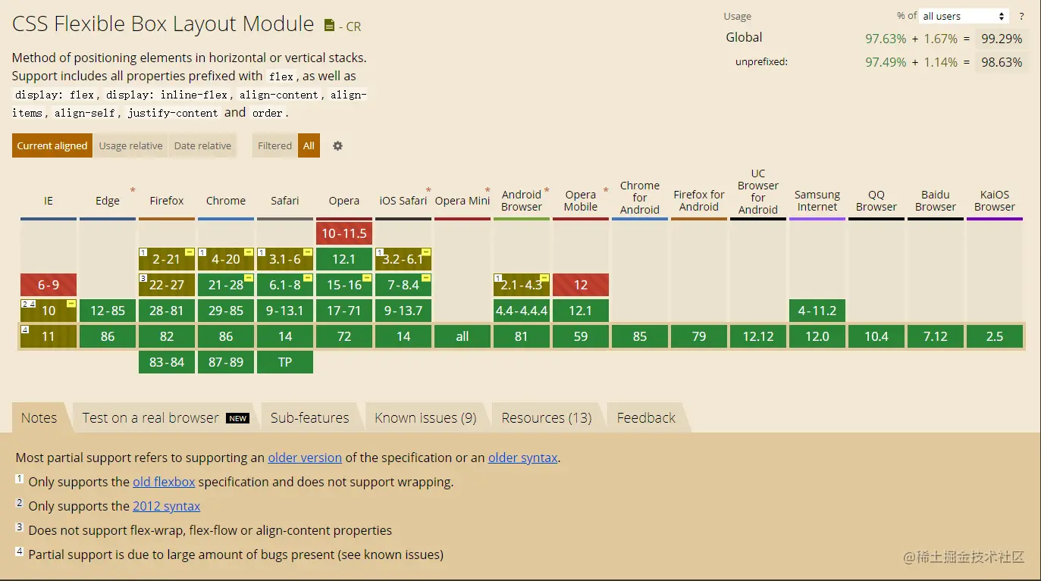Click Opera 15-16 cell
This screenshot has height=581, width=1041.
pyautogui.click(x=344, y=285)
